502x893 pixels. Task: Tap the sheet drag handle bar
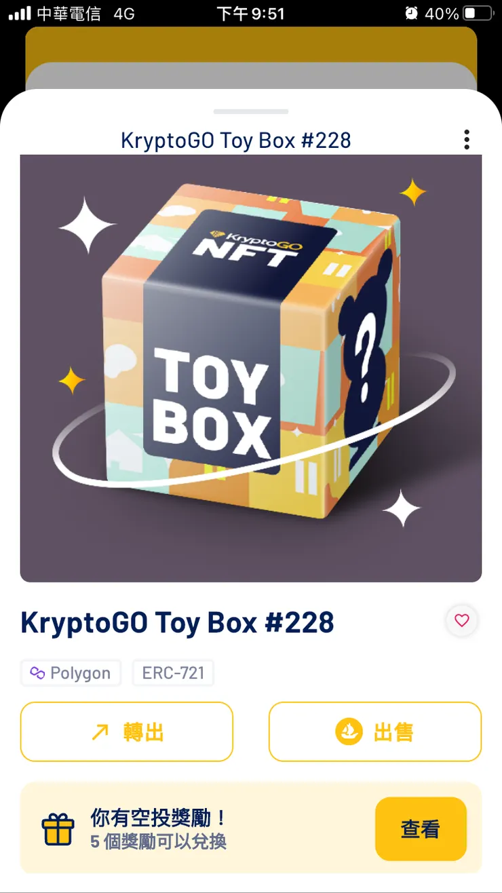251,111
